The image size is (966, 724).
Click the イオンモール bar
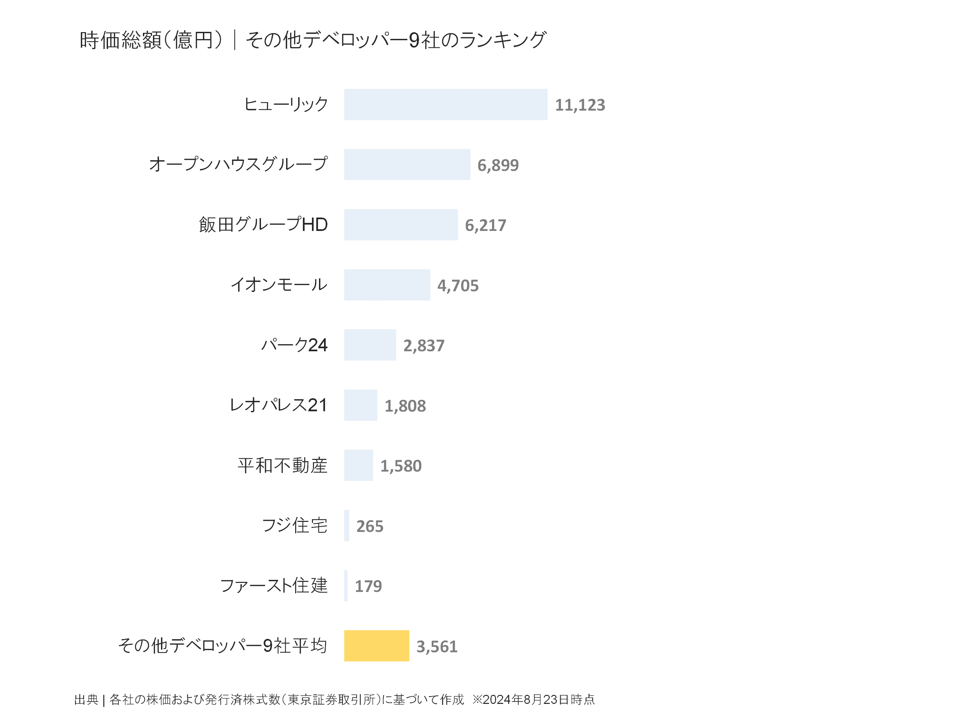pos(387,285)
